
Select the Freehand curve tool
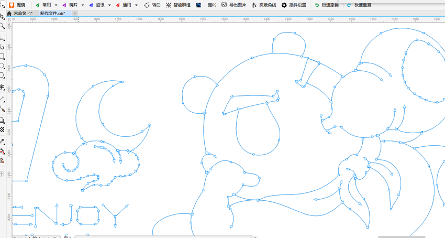point(2,38)
